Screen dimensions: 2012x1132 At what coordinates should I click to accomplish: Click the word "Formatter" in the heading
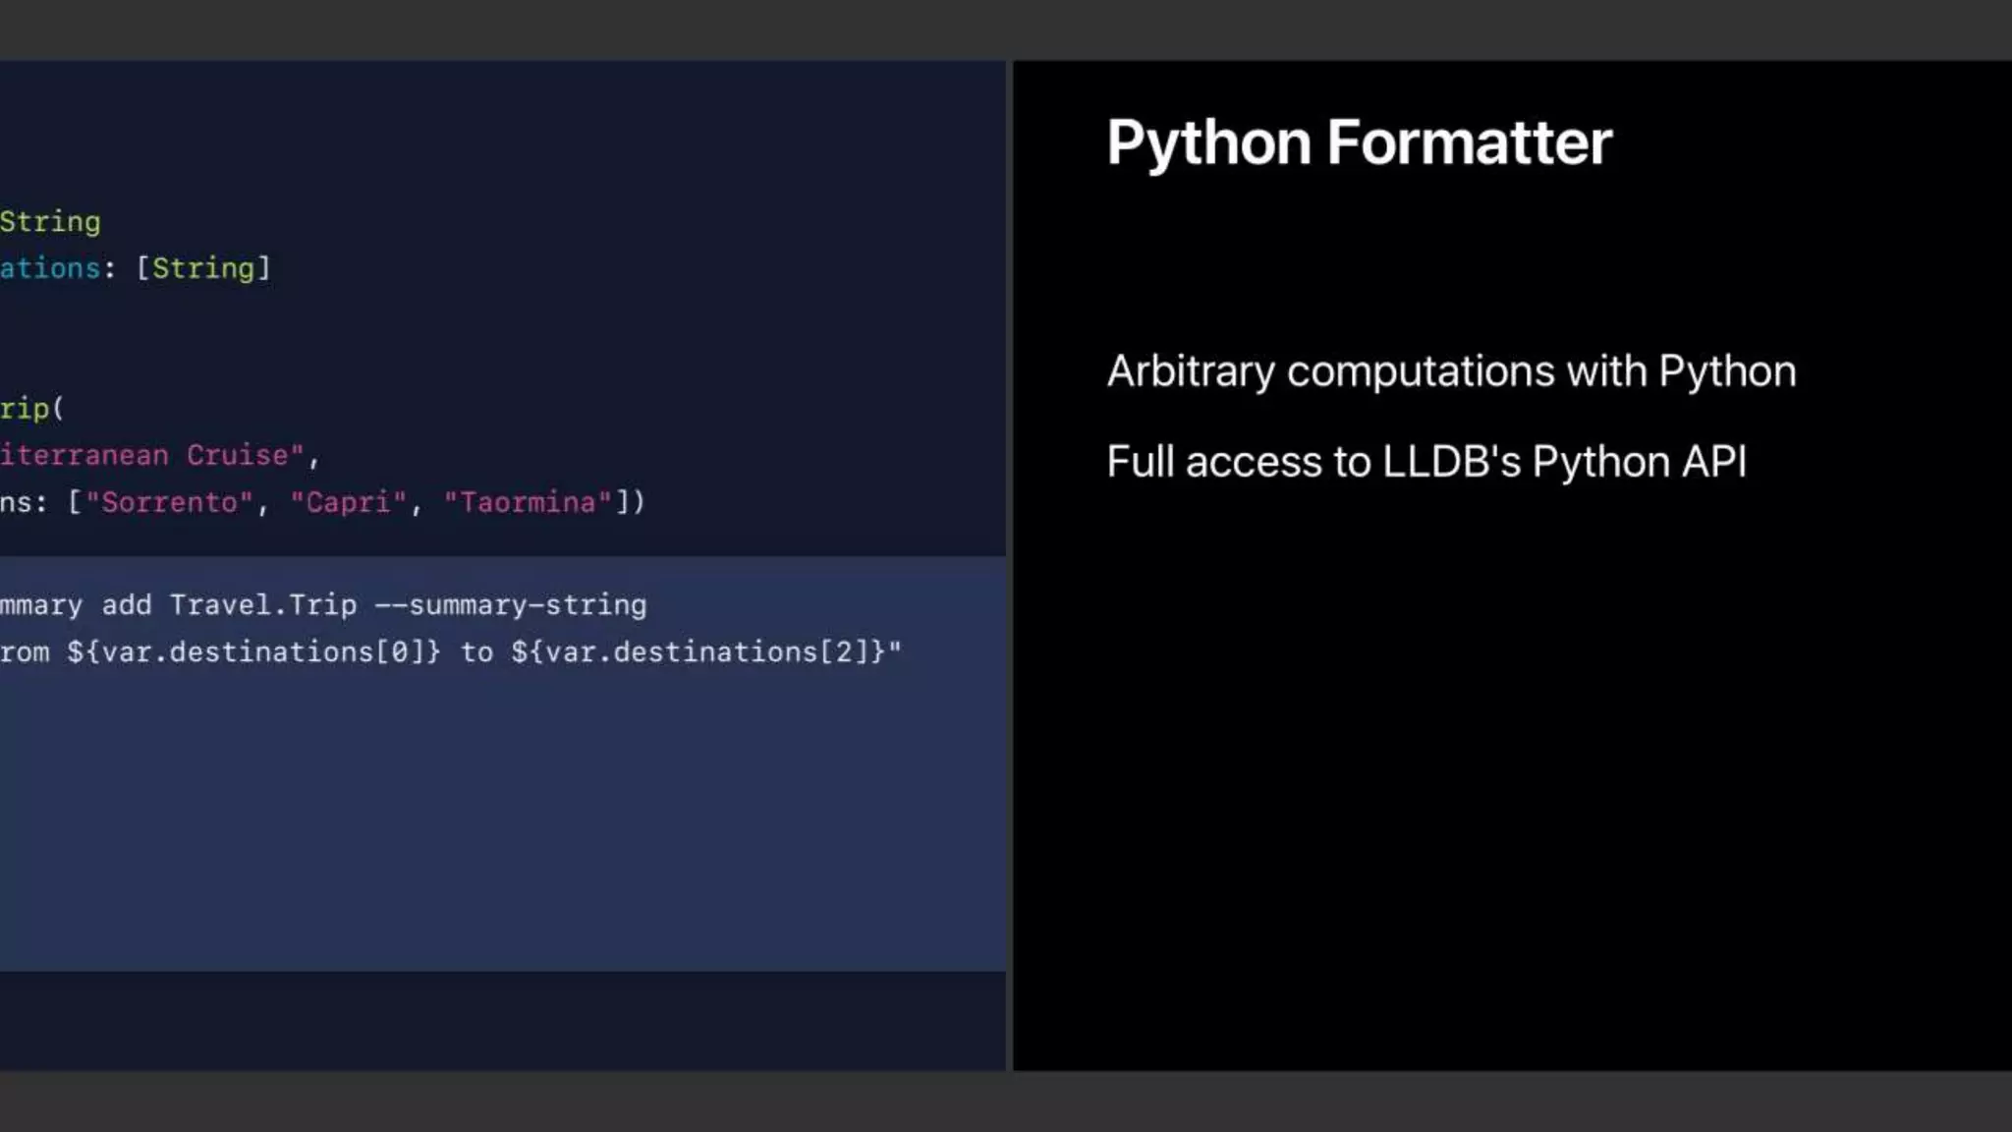tap(1469, 143)
